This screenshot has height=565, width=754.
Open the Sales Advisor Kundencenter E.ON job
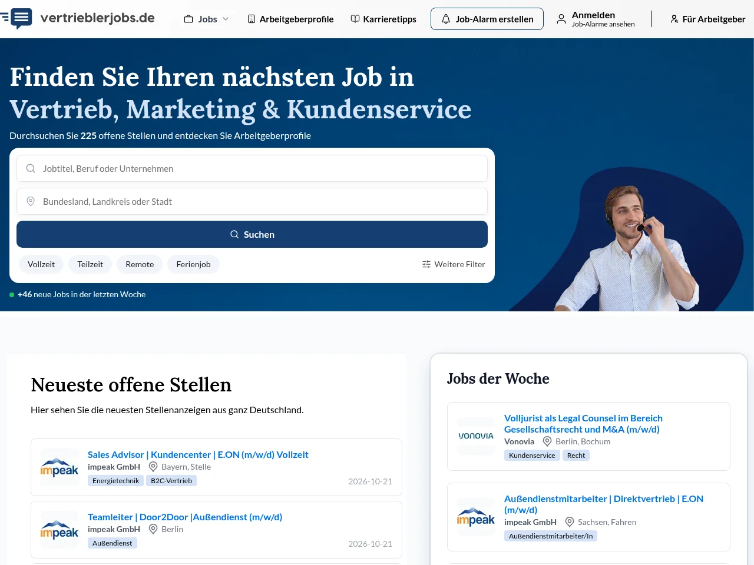click(198, 454)
